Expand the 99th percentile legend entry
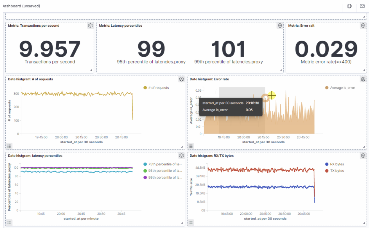Viewport: 369px width, 228px height. click(x=165, y=178)
